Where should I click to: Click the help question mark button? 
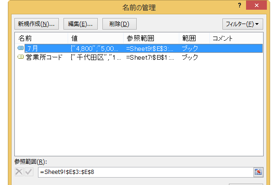click(240, 5)
